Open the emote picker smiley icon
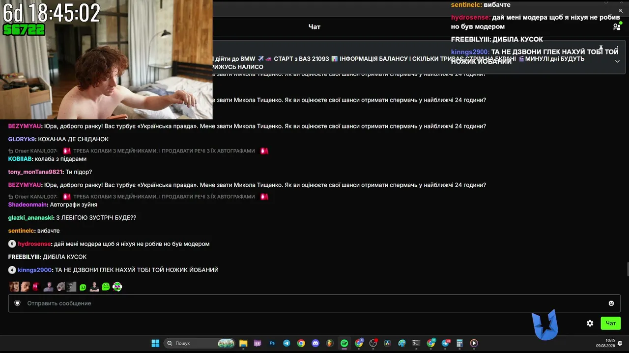This screenshot has width=629, height=353. click(611, 303)
